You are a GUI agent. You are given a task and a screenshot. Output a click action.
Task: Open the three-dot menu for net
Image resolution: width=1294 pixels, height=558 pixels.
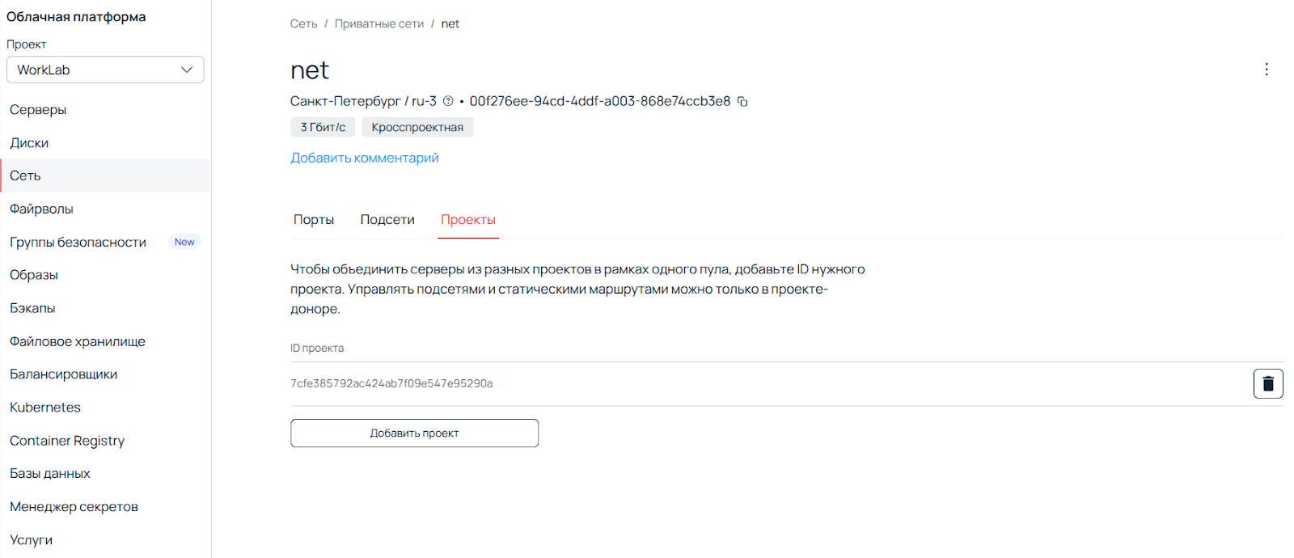1267,70
